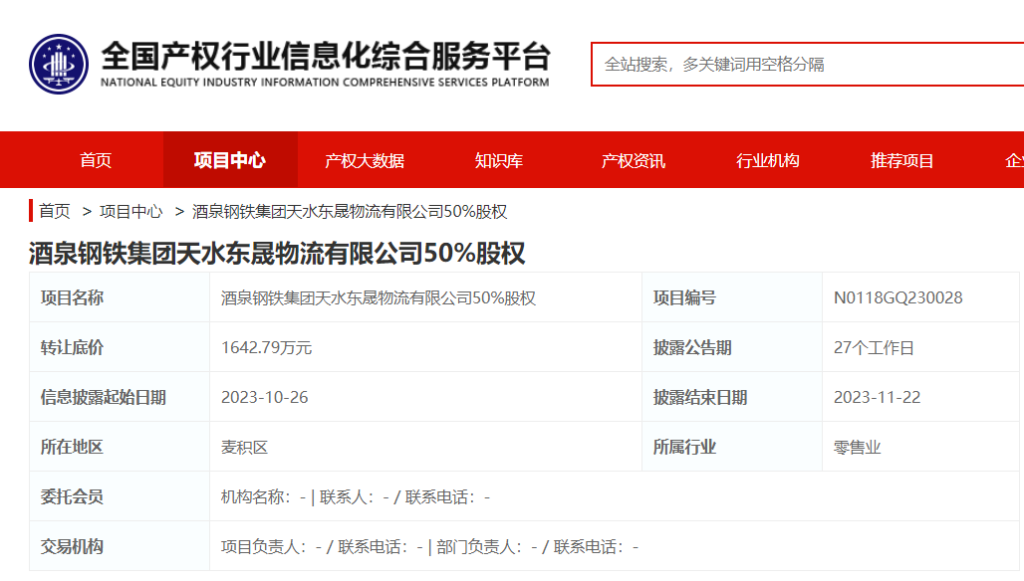Open the 行业机构 navigation tab
This screenshot has height=581, width=1024.
click(767, 160)
